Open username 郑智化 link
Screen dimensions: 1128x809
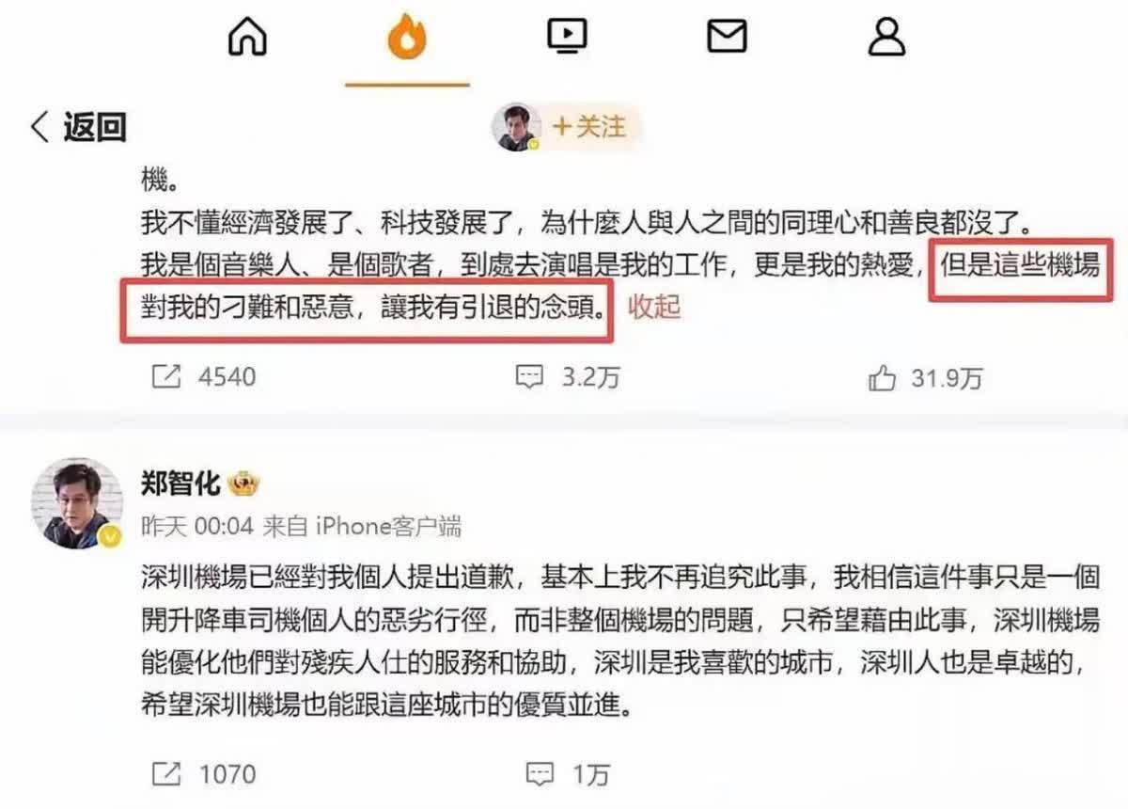pyautogui.click(x=181, y=484)
